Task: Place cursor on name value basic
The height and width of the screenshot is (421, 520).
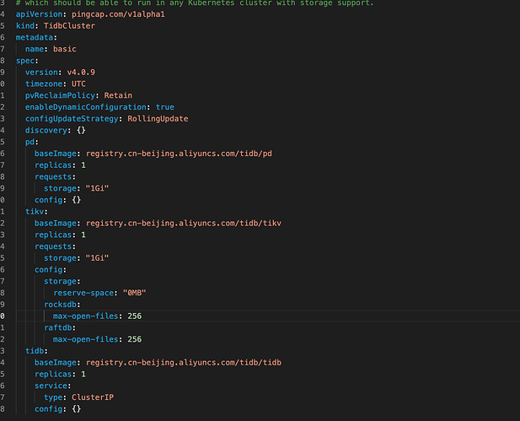Action: [x=65, y=49]
